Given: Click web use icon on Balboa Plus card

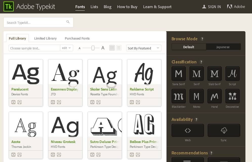Looking at the screenshot, I should pos(132,155).
